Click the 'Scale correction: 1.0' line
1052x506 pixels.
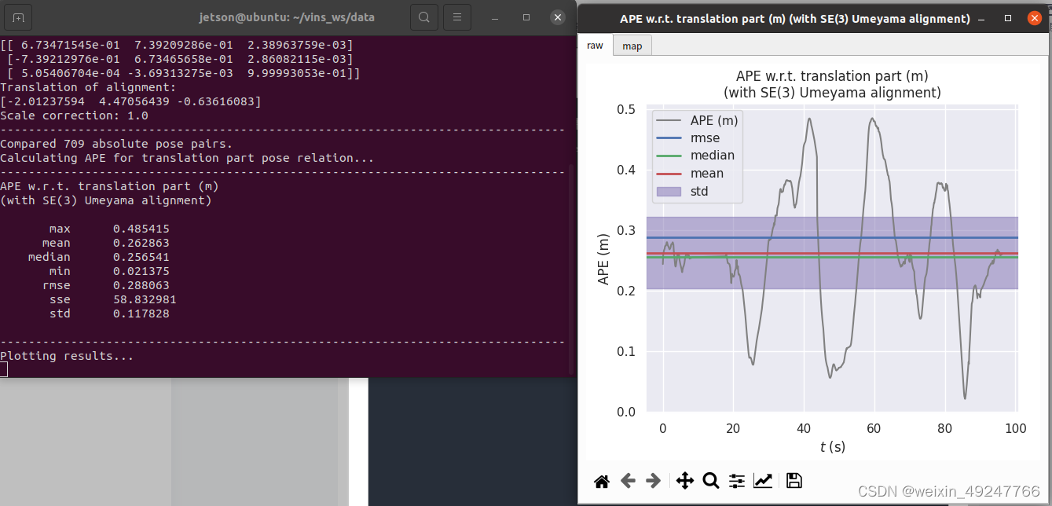[x=74, y=115]
